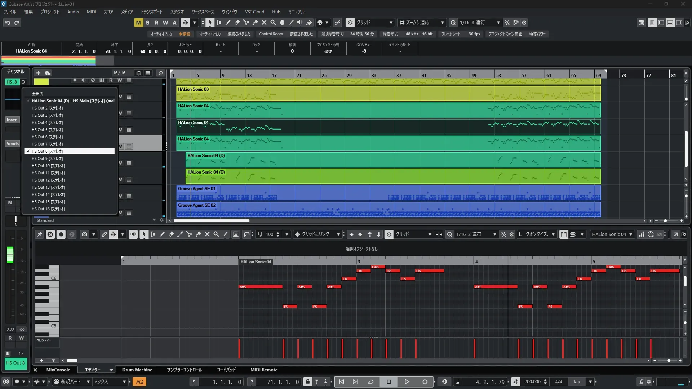This screenshot has width=692, height=389.
Task: Choose HS Out 5 stereo output
Action: pyautogui.click(x=47, y=130)
